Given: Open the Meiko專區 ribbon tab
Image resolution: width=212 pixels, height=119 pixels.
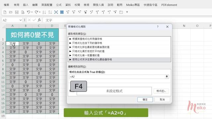Looking at the screenshot, I should 133,5.
